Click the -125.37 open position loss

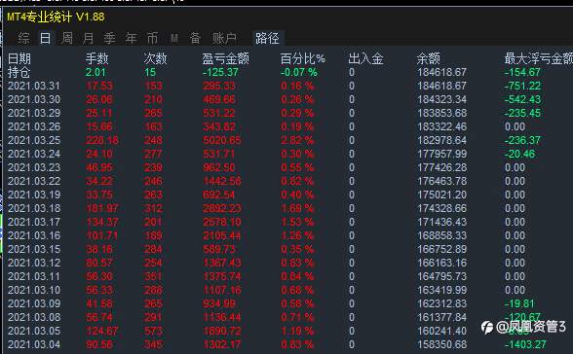pyautogui.click(x=220, y=72)
